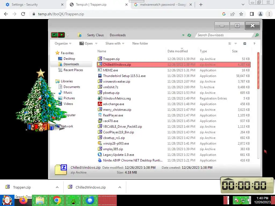Switch to the Temp.sh Trappen.zip tab

(x=98, y=5)
